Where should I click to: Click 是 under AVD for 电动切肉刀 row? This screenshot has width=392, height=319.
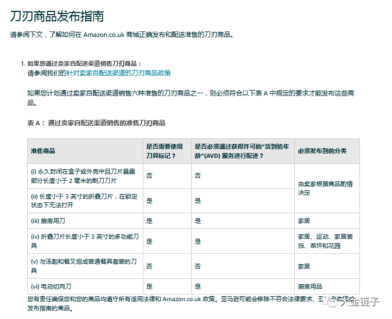(198, 286)
